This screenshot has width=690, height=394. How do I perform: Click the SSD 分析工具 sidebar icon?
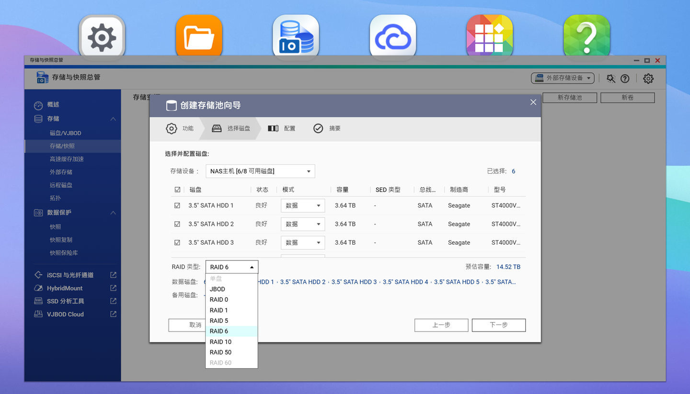38,301
